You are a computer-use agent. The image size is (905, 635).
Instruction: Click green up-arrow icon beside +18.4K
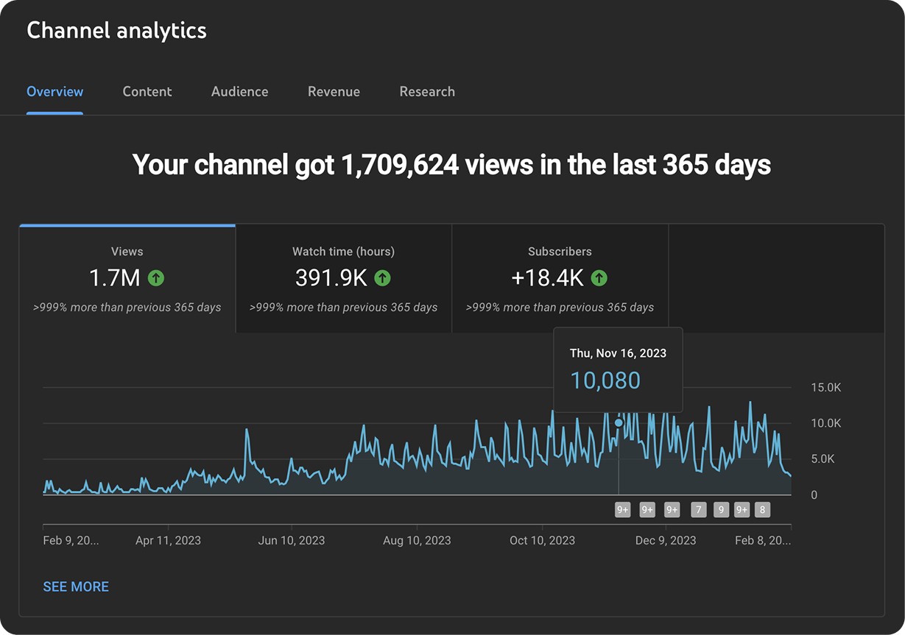[599, 278]
